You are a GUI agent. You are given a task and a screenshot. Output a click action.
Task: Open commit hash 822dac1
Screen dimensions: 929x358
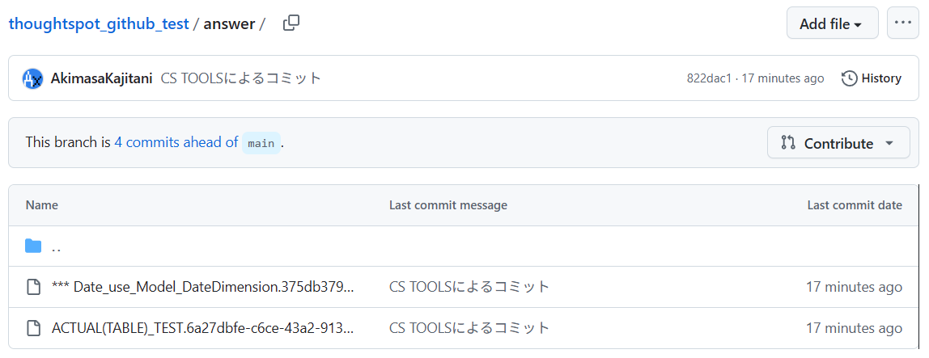click(x=708, y=78)
